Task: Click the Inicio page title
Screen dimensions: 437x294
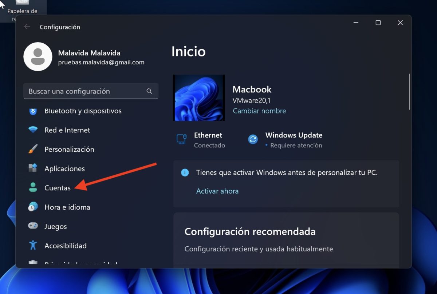Action: tap(189, 51)
